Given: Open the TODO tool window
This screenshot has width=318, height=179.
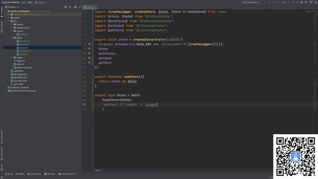Looking at the screenshot, I should 20,174.
